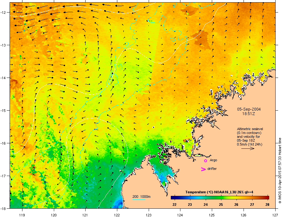Screen dimensions: 282x218
Task: Click latitude axis label '-14'
Action: [x=3, y=78]
